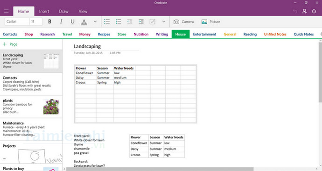The image size is (322, 171).
Task: Open the Entertainment section tab
Action: tap(204, 34)
